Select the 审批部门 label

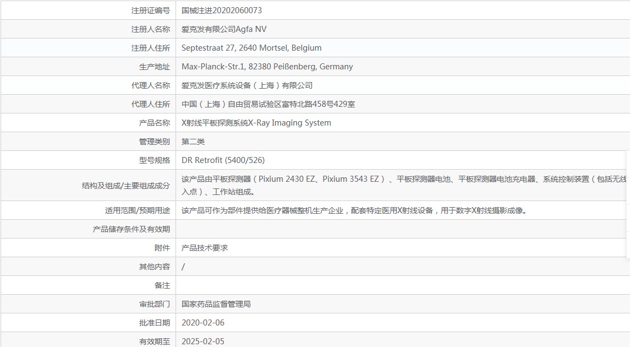[154, 304]
